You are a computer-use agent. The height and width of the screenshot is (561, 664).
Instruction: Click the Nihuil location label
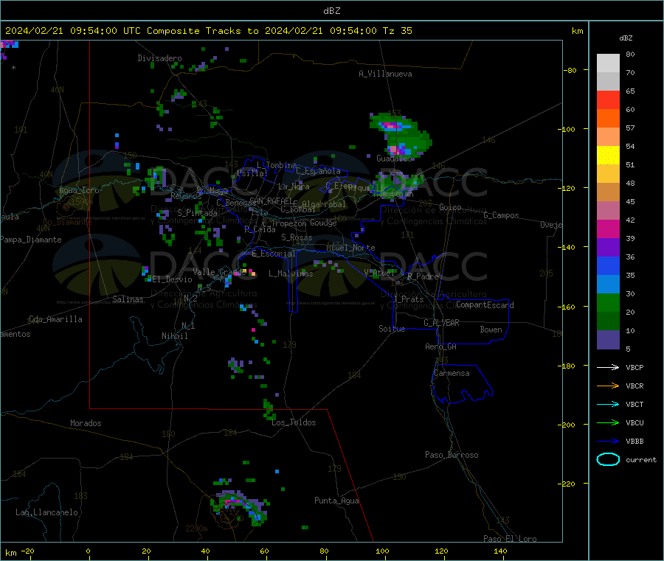tap(174, 336)
